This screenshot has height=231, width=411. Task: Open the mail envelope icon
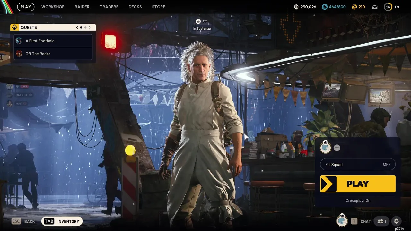coord(375,7)
